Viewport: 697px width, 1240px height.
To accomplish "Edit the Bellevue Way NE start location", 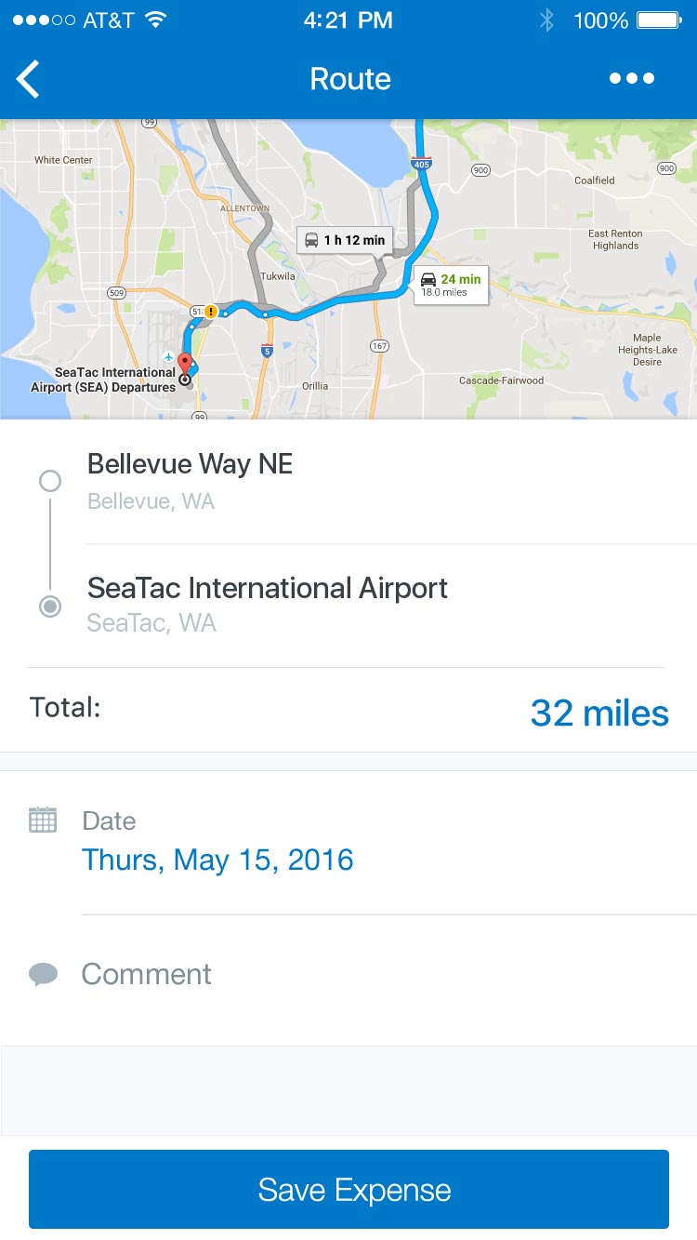I will (190, 464).
